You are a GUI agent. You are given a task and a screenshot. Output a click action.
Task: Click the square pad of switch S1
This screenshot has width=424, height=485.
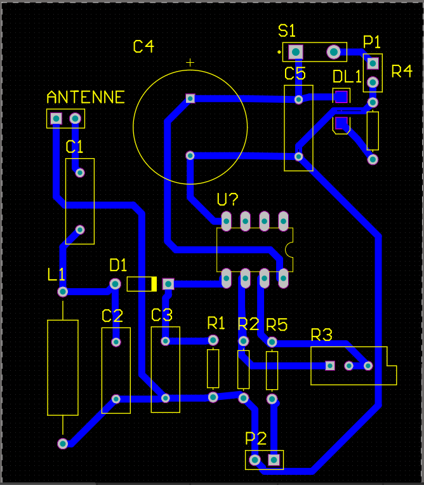tap(296, 52)
